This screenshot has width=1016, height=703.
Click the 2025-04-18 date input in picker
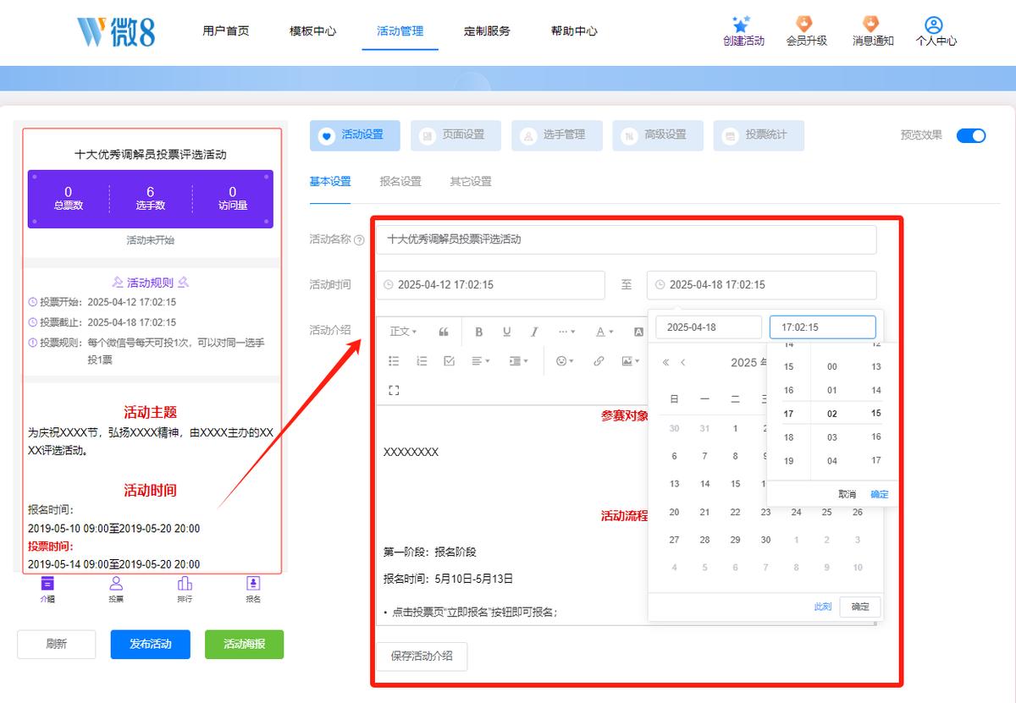(x=709, y=327)
